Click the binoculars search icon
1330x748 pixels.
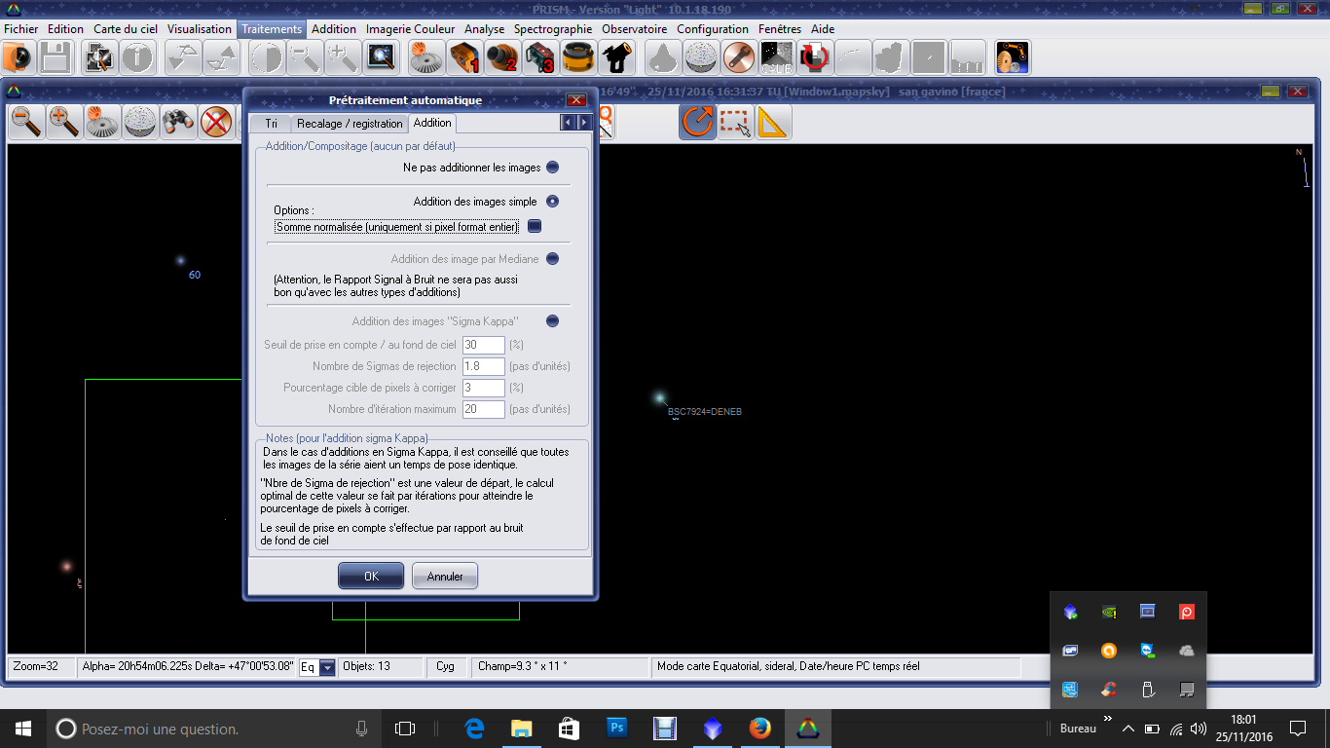178,122
